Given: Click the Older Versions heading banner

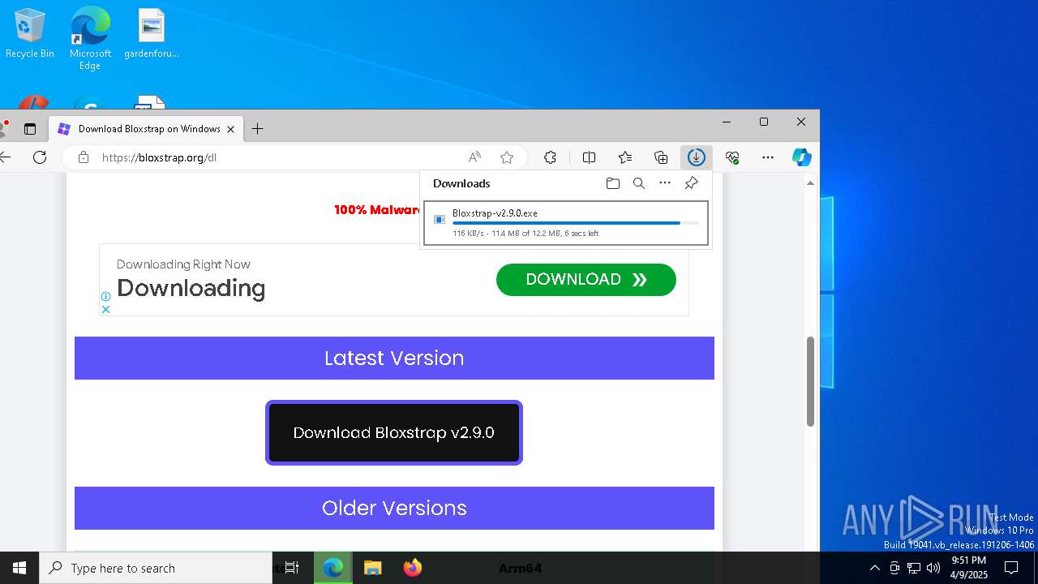Looking at the screenshot, I should click(394, 508).
